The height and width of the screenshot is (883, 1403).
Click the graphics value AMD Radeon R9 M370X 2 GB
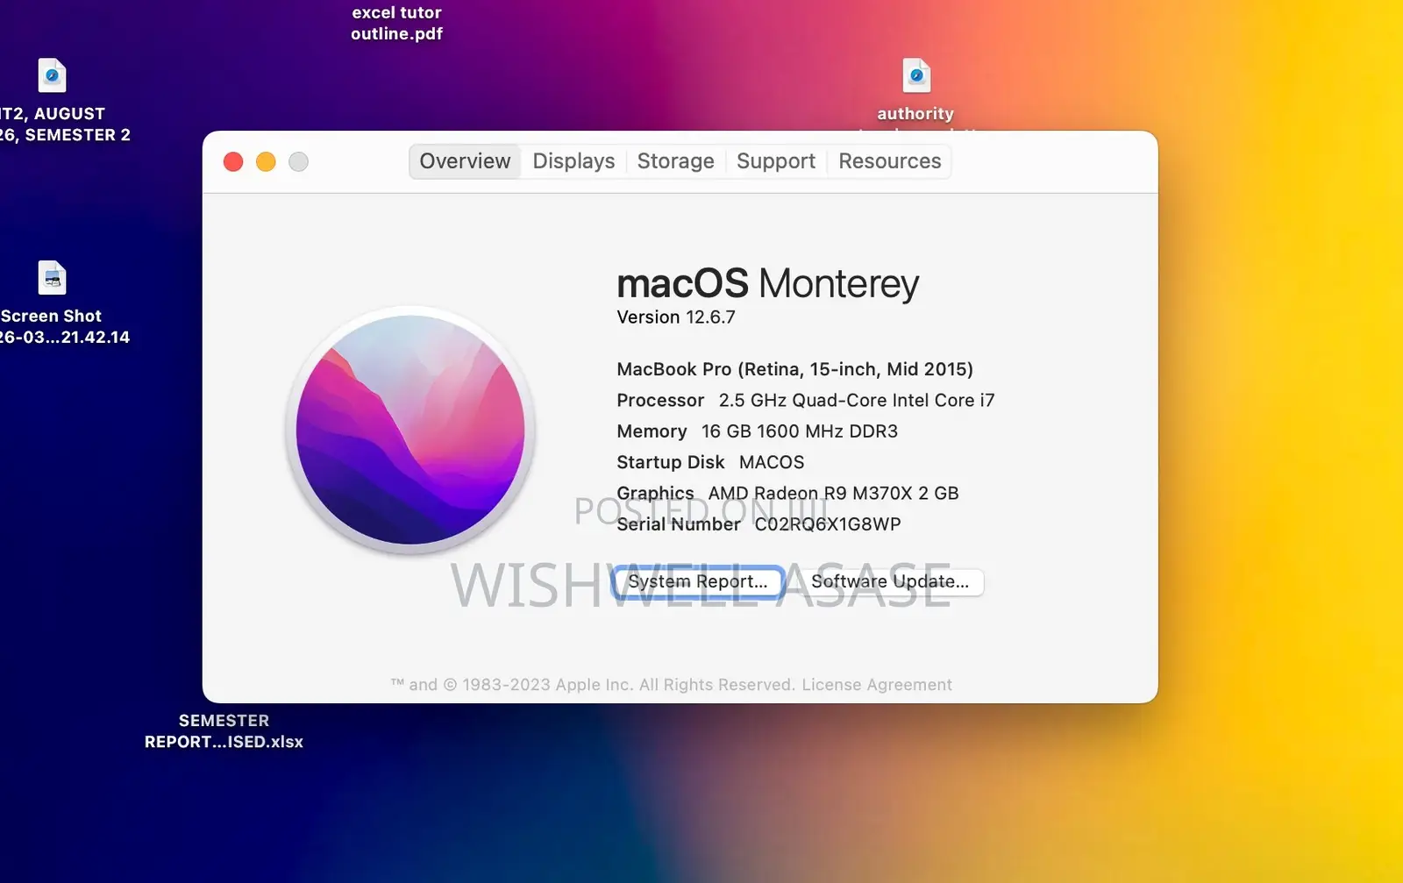click(833, 493)
